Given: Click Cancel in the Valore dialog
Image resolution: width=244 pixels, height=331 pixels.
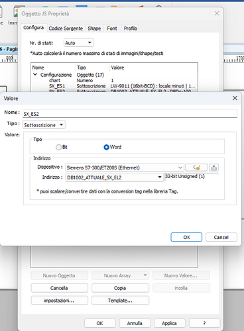Looking at the screenshot, I should 221,237.
